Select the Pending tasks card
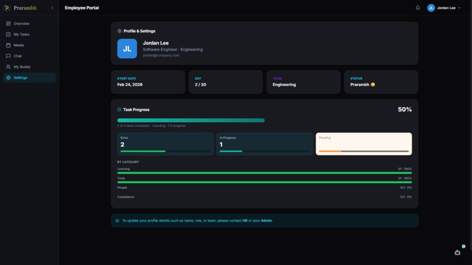This screenshot has height=265, width=472. [364, 144]
